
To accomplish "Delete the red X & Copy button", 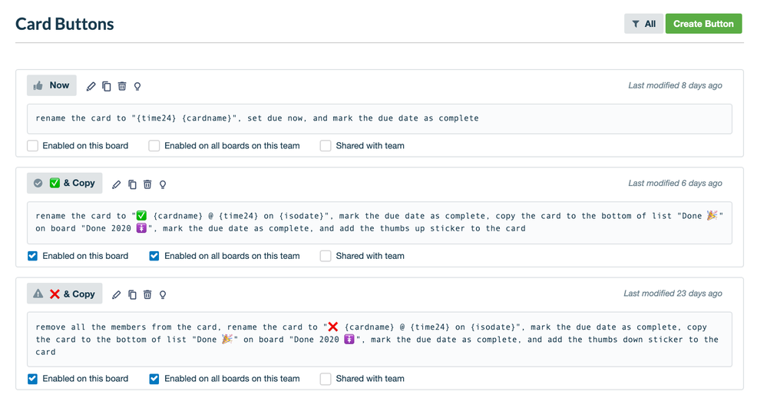I will pos(147,294).
